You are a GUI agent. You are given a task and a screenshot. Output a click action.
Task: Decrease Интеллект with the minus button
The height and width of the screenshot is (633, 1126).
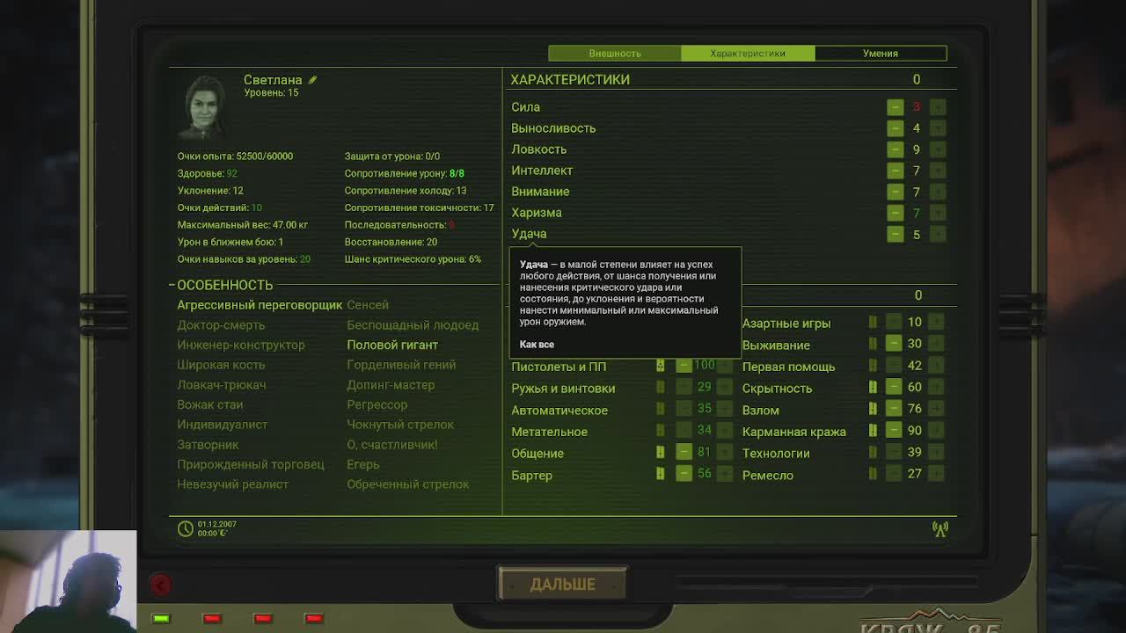(895, 170)
